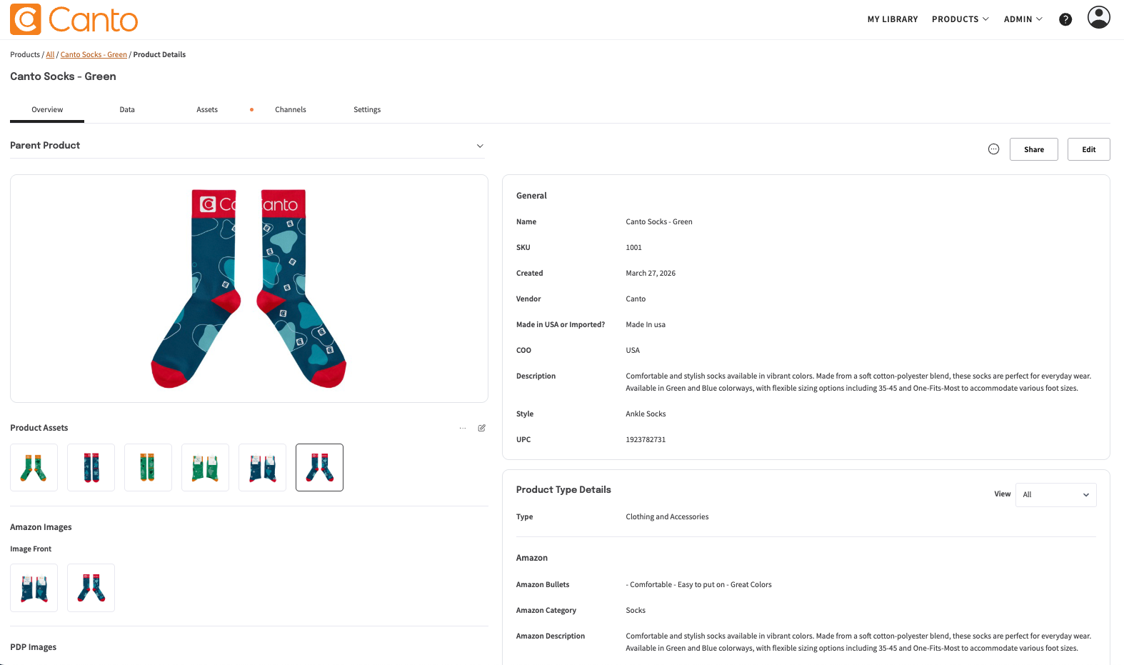Click the Share button
1124x665 pixels.
click(x=1033, y=149)
